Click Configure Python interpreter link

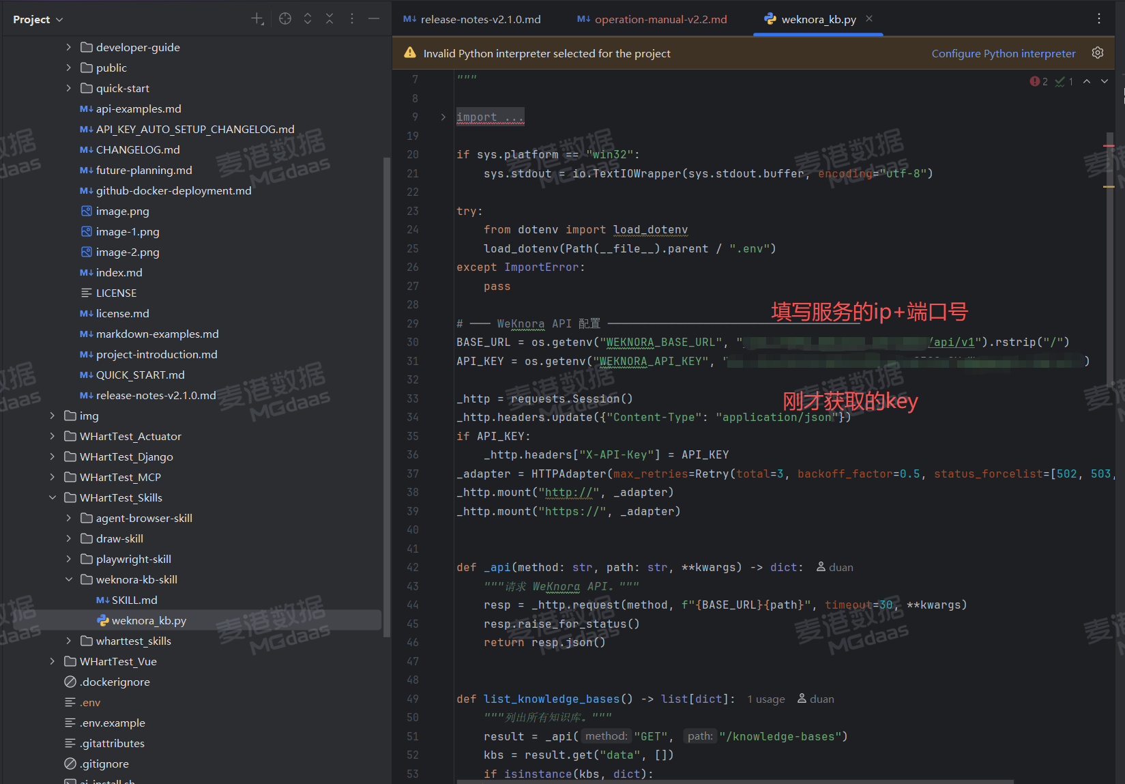click(1003, 53)
